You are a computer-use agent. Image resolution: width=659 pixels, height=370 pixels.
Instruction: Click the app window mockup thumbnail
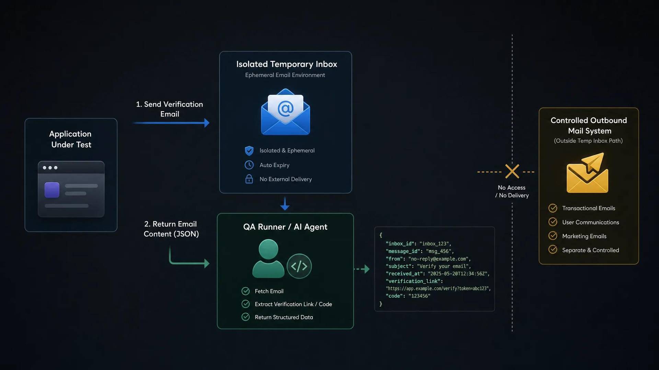coord(71,189)
